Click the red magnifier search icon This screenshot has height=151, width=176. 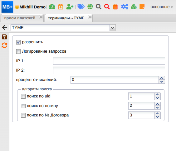point(107,7)
